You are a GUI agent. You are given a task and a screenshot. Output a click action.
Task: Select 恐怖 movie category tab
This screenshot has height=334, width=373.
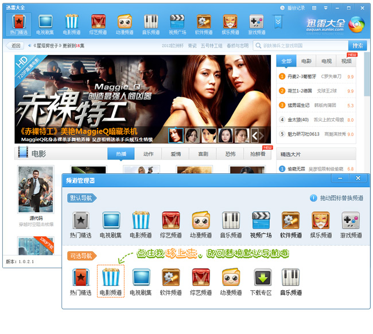tap(230, 154)
